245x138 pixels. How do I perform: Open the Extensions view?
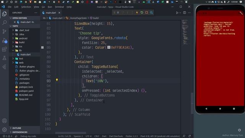tap(4, 49)
